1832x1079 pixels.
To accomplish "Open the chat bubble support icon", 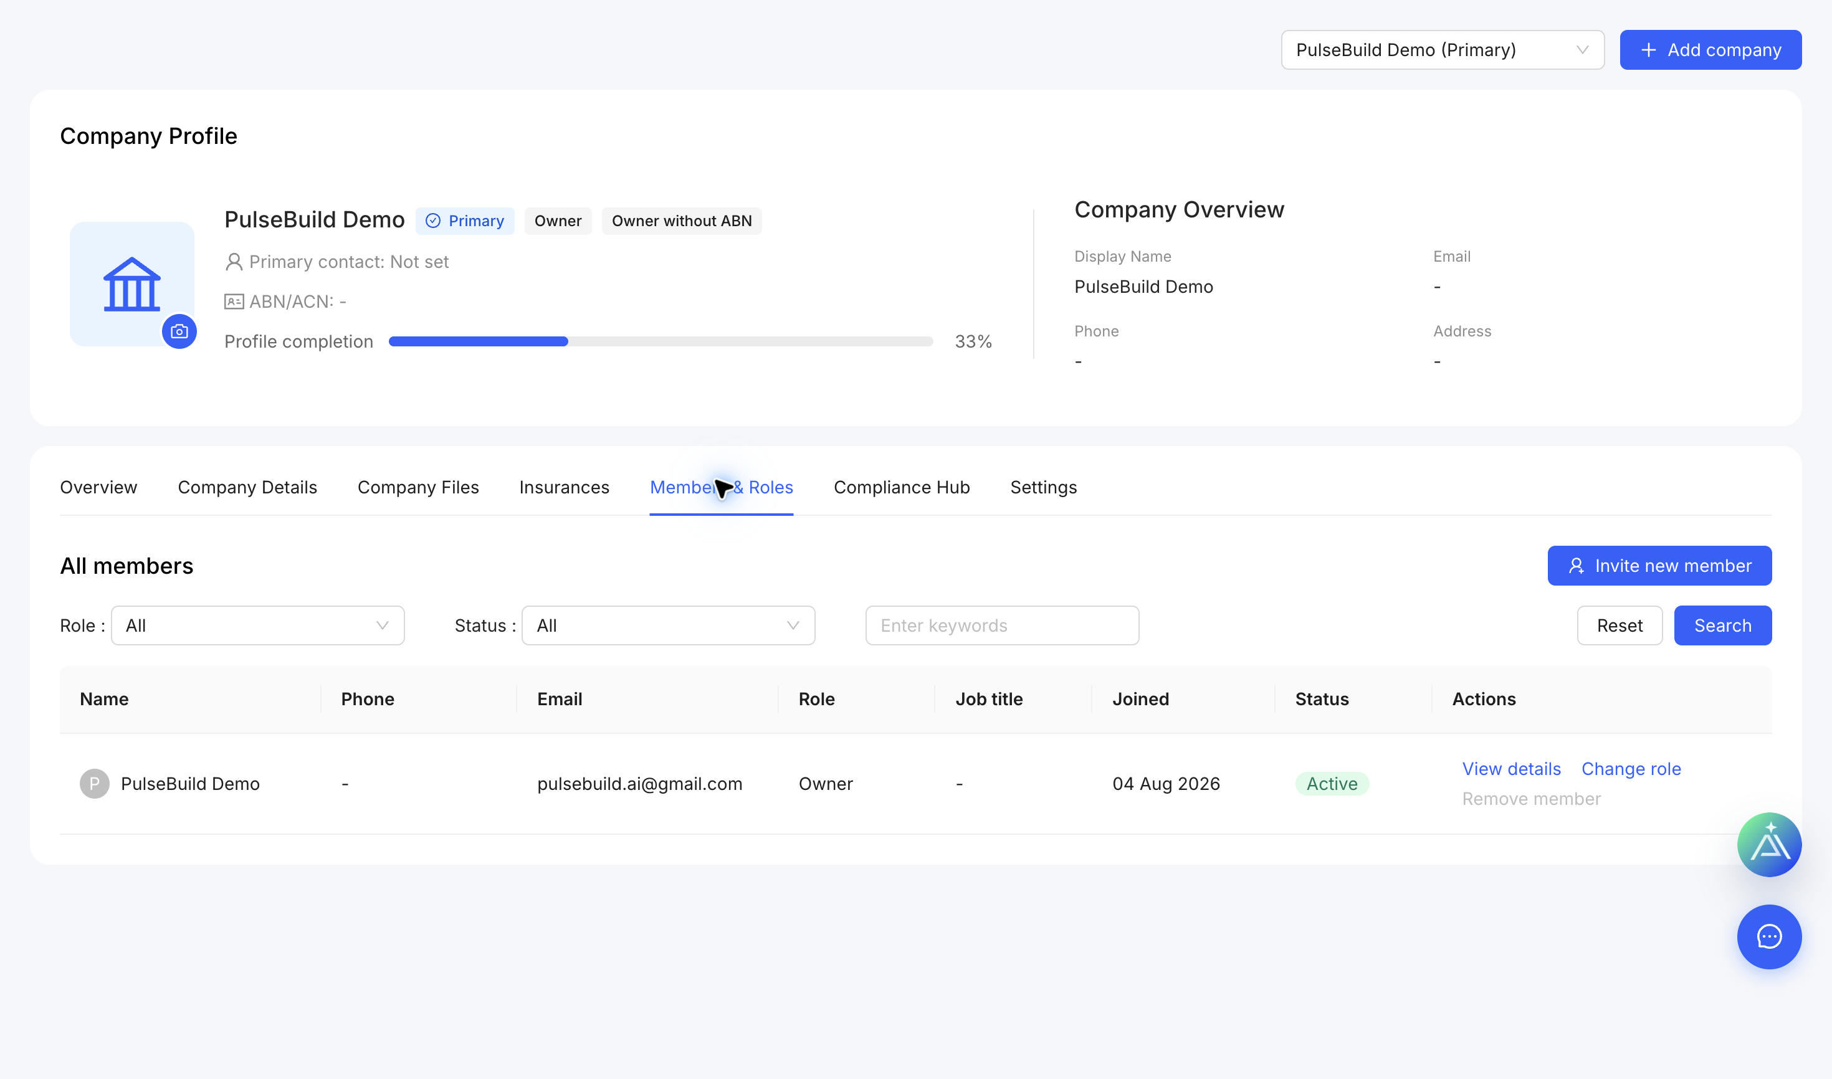I will 1768,936.
